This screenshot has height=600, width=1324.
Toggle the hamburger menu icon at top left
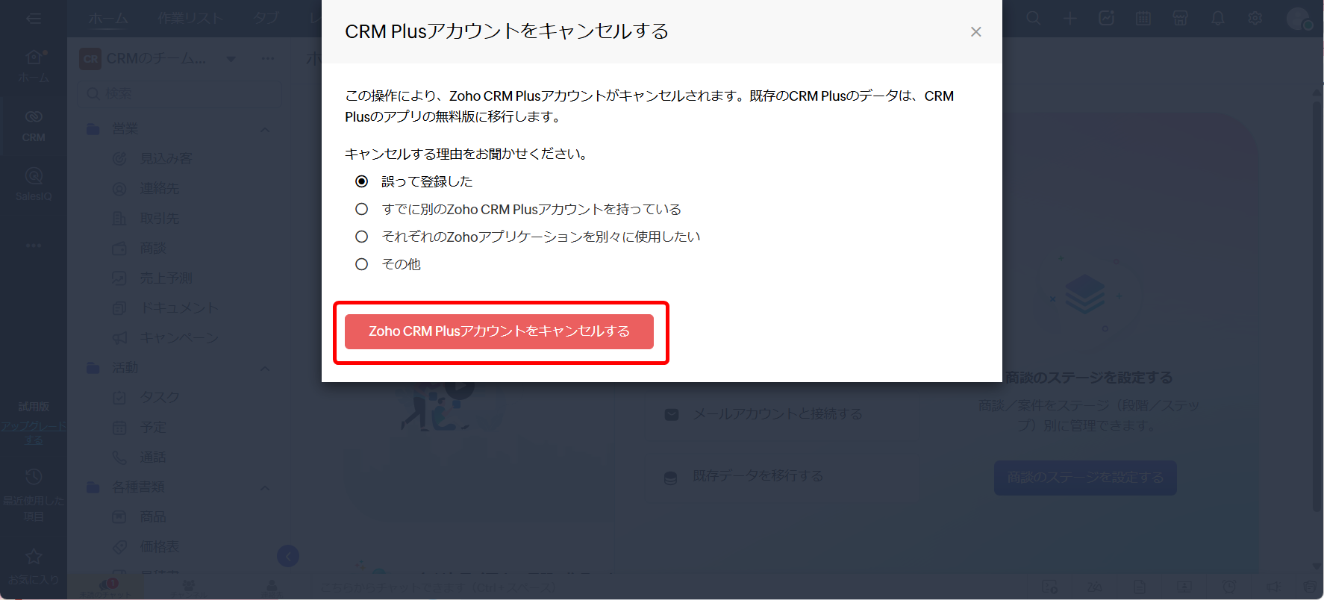34,18
